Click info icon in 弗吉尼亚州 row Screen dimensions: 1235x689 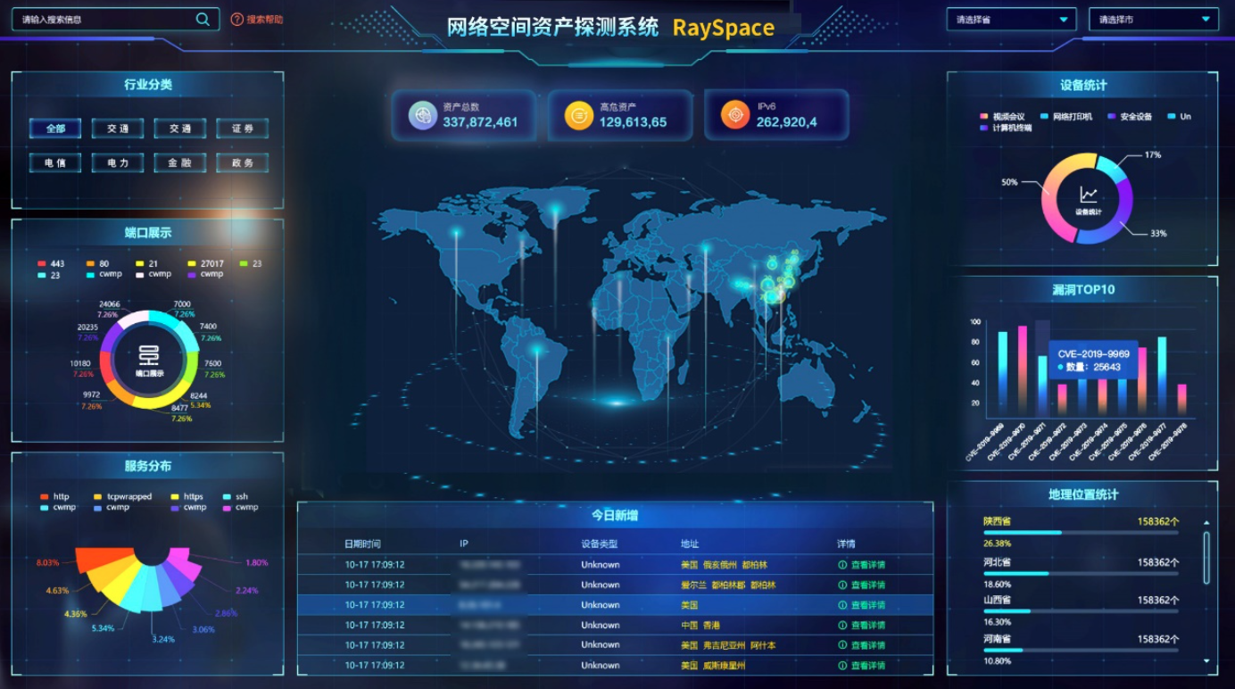[x=842, y=645]
